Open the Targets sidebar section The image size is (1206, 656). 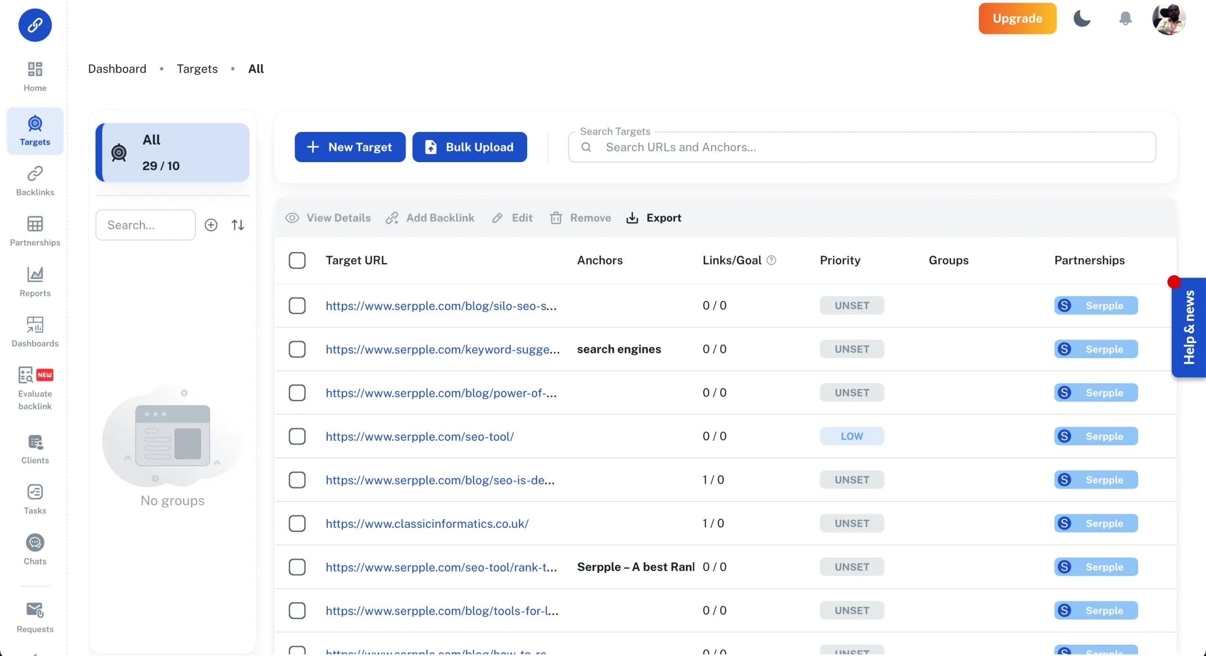(x=35, y=131)
